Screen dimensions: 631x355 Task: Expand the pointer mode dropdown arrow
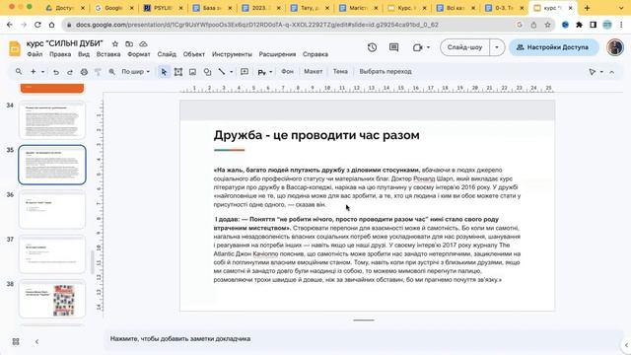coord(601,72)
